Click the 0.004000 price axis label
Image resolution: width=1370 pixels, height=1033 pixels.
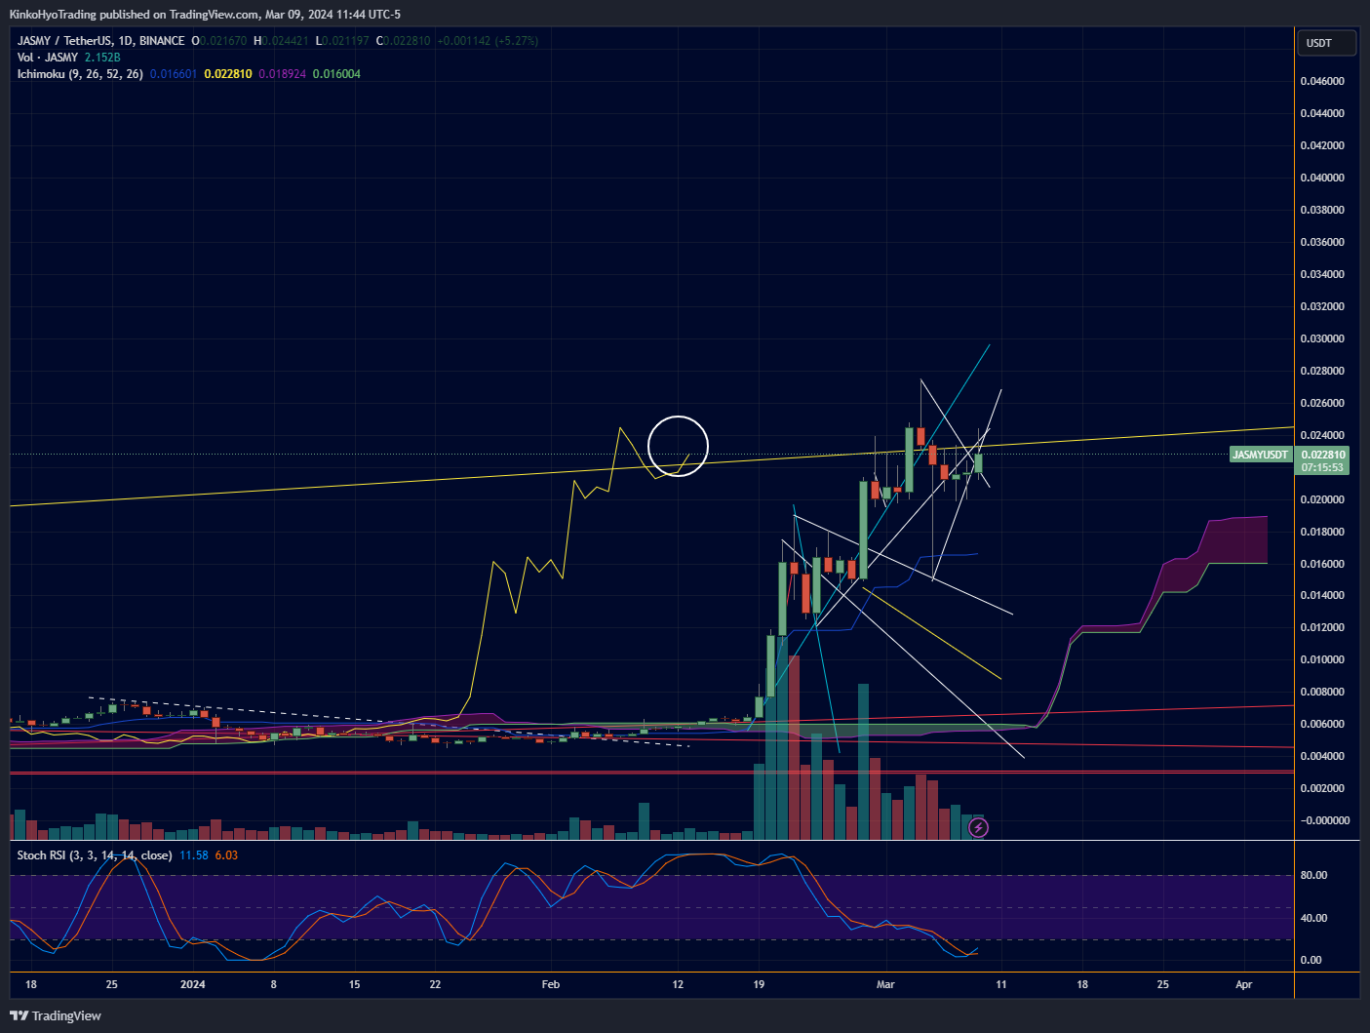point(1322,756)
